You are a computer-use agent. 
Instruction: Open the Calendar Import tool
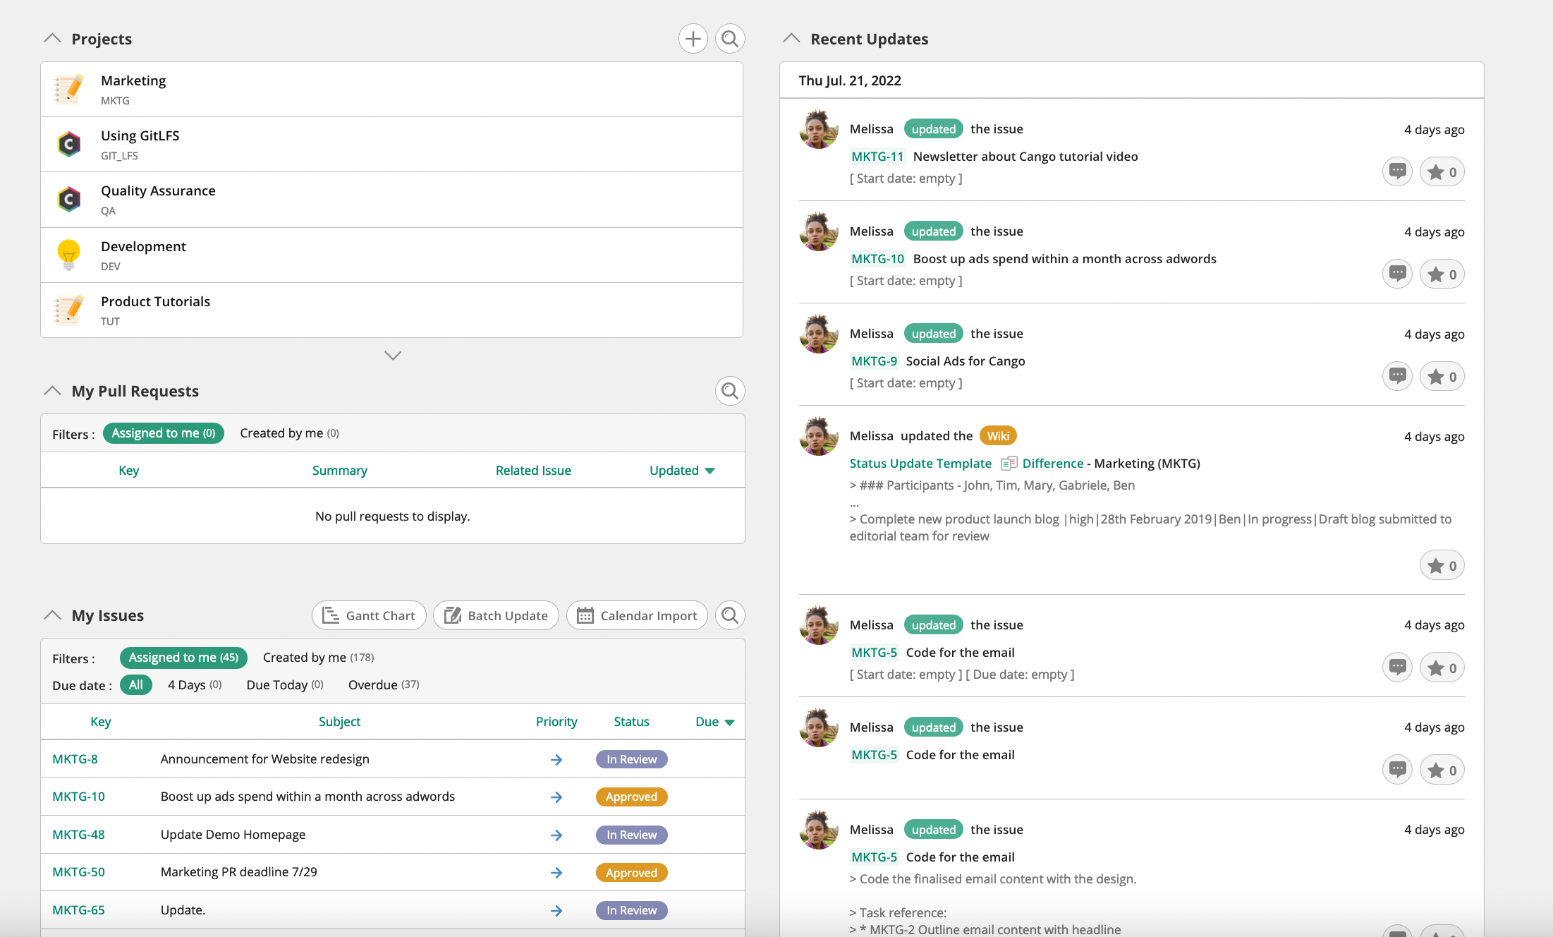[636, 615]
